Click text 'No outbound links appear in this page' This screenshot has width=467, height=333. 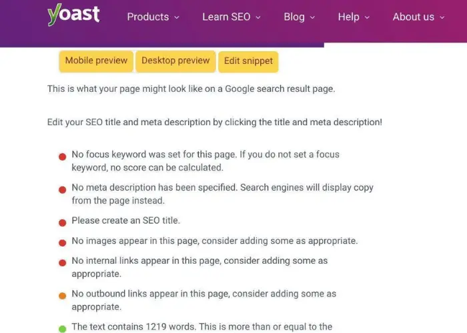coord(150,294)
